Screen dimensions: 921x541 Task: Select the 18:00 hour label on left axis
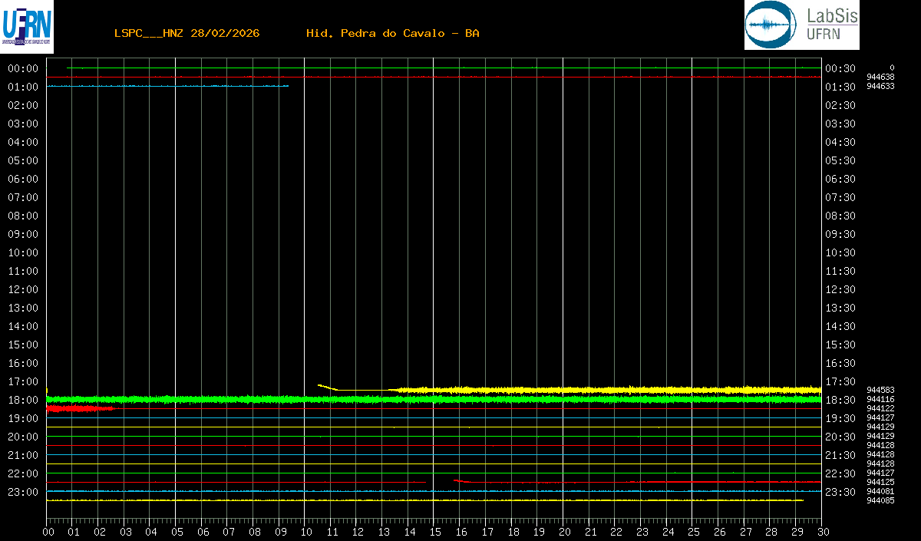(23, 400)
